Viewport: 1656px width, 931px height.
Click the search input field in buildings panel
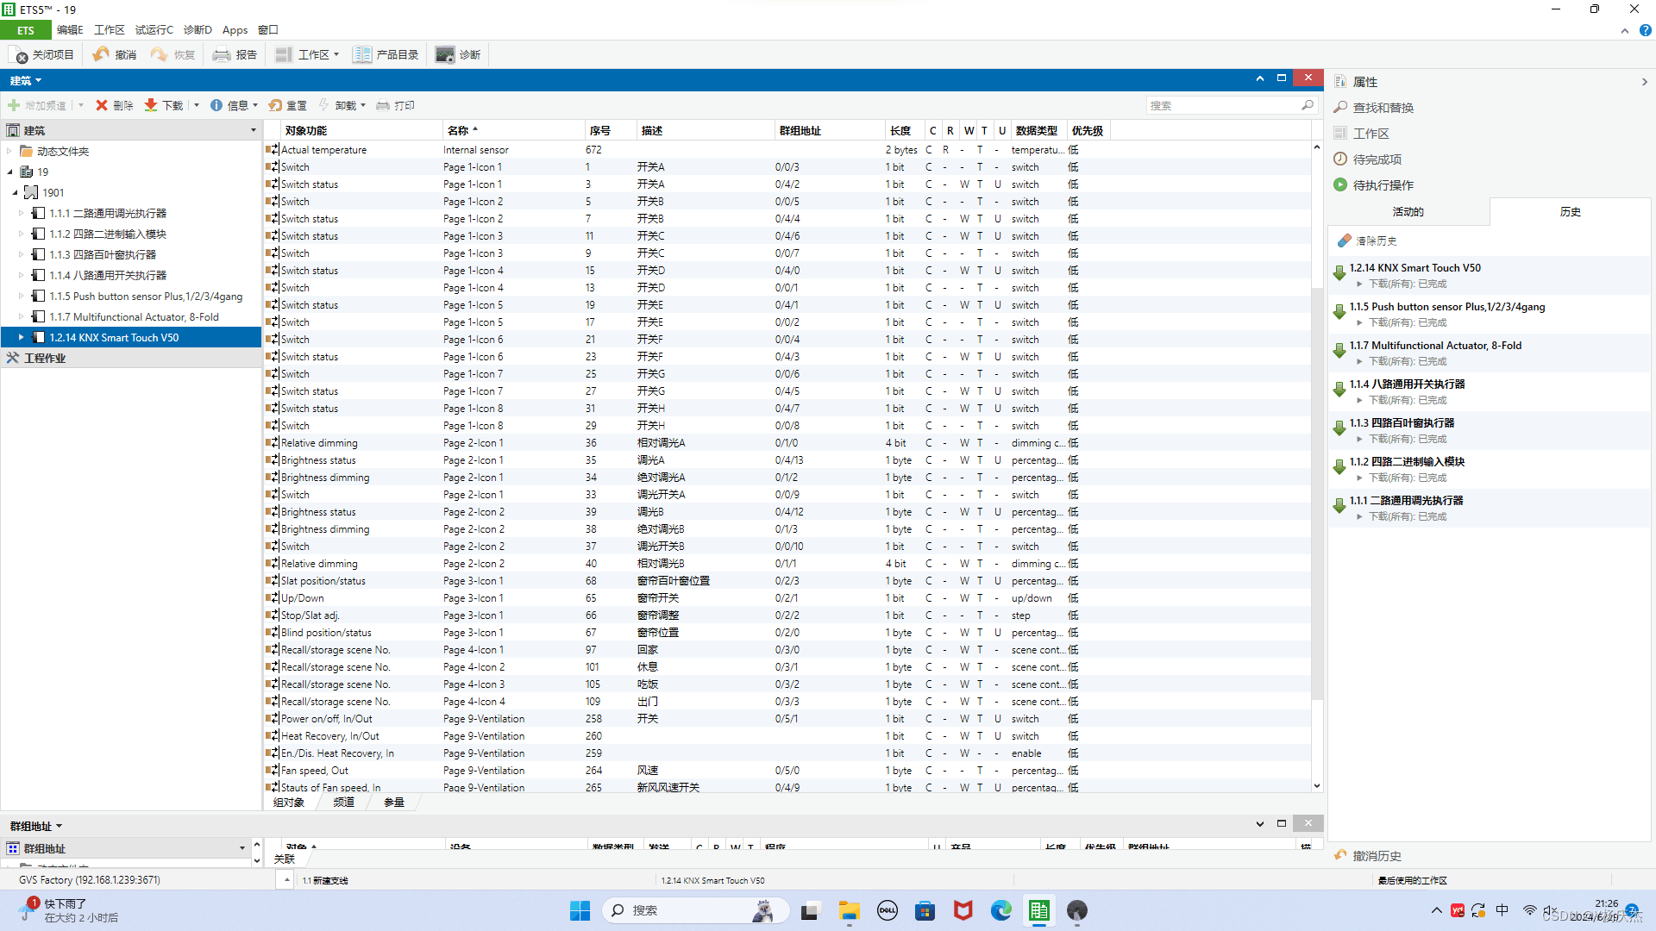click(1223, 105)
